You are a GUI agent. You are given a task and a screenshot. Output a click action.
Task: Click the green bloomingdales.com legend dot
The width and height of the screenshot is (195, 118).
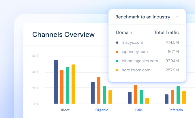(117, 61)
